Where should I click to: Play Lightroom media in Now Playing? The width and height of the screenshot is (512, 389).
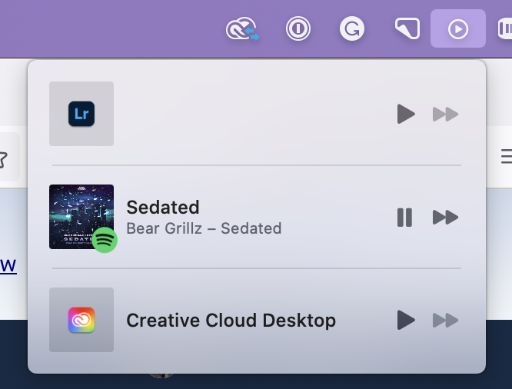tap(406, 114)
